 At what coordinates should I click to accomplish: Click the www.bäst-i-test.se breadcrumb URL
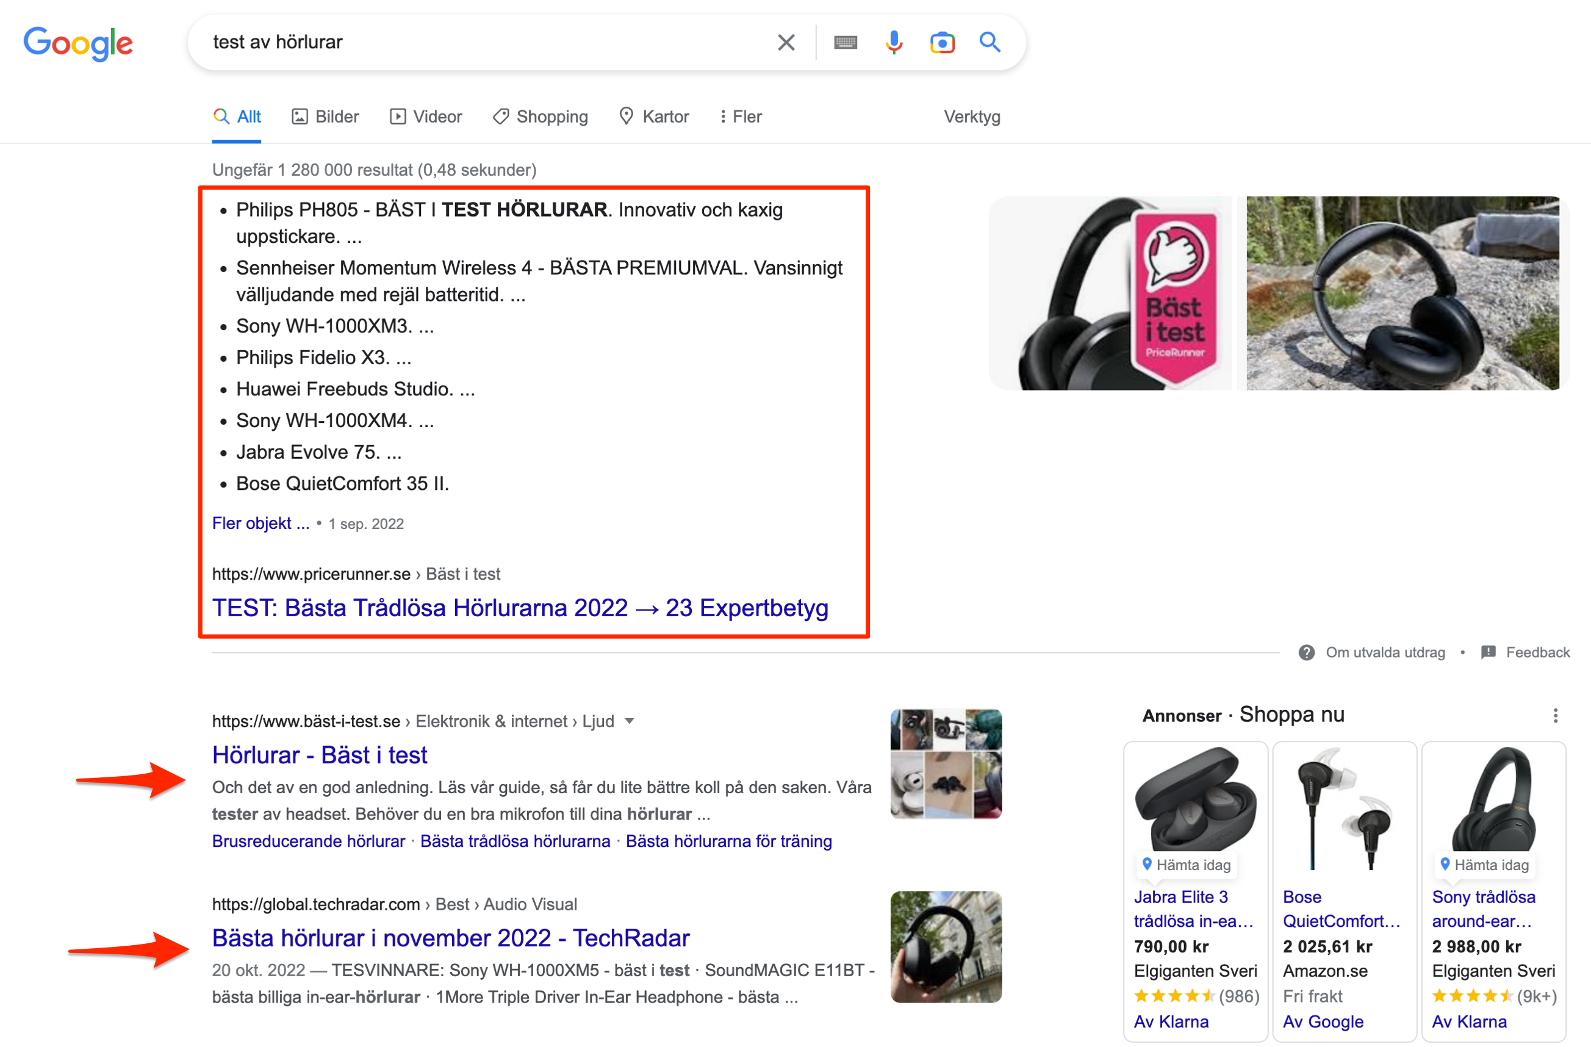pyautogui.click(x=306, y=721)
